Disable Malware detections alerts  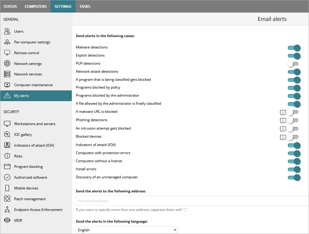pyautogui.click(x=294, y=48)
